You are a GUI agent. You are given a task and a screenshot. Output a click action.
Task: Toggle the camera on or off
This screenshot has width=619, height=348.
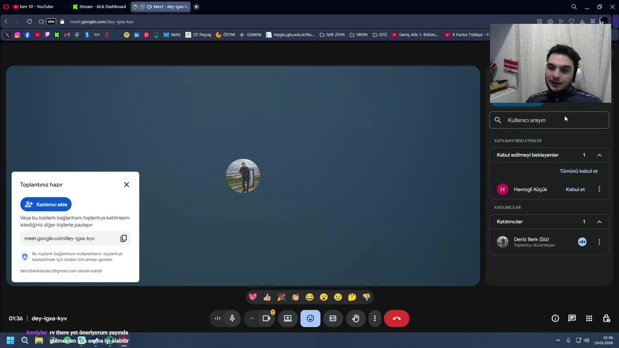[266, 319]
